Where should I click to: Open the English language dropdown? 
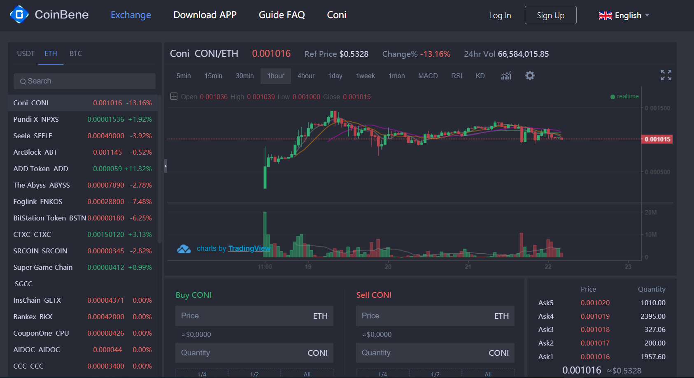pyautogui.click(x=624, y=16)
